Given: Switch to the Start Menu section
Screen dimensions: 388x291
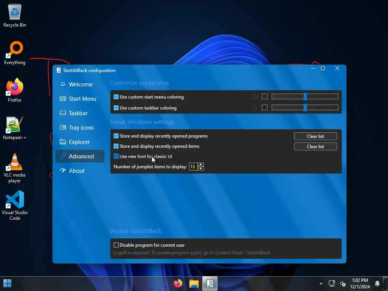Looking at the screenshot, I should (x=80, y=99).
